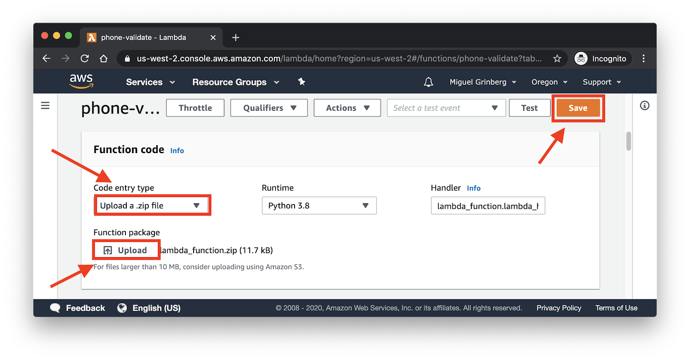The width and height of the screenshot is (690, 361).
Task: Open a new browser tab with plus
Action: pos(235,38)
